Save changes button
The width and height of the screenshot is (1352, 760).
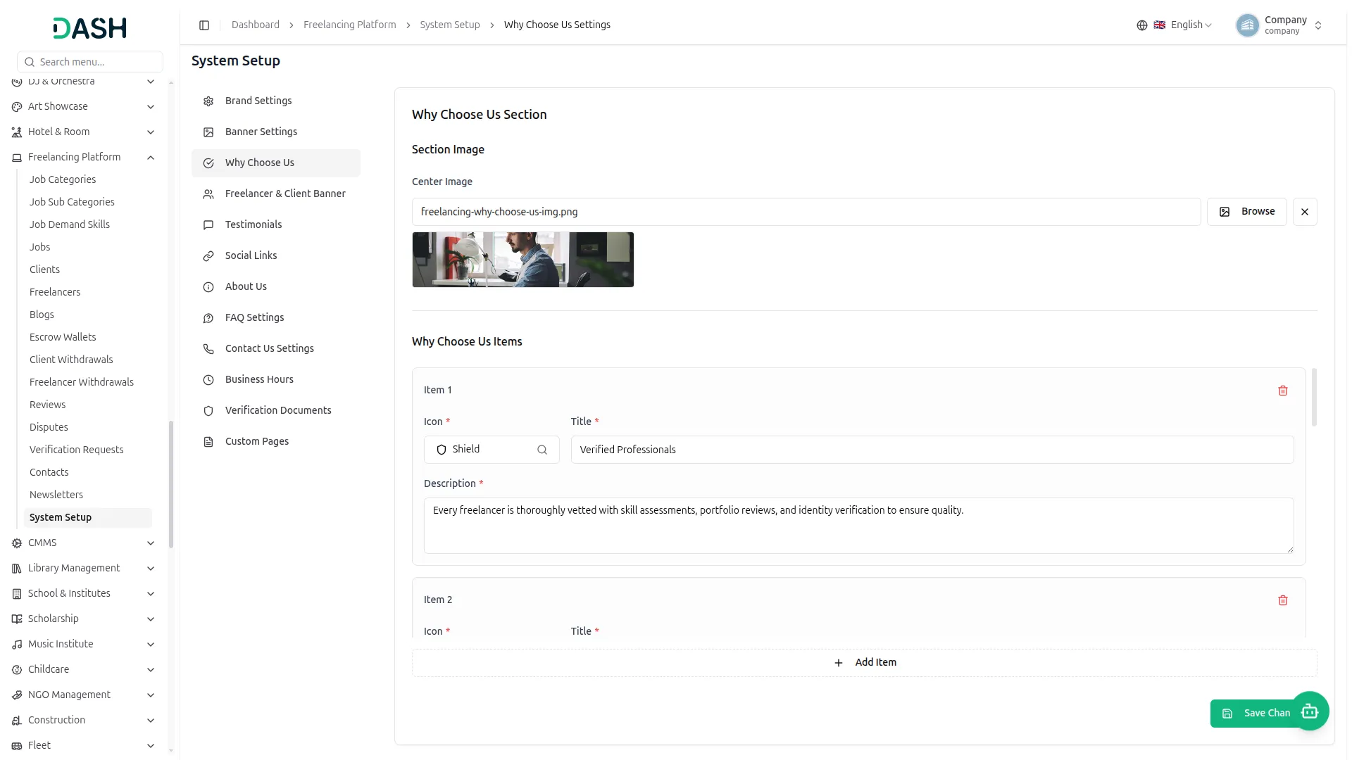(1257, 714)
